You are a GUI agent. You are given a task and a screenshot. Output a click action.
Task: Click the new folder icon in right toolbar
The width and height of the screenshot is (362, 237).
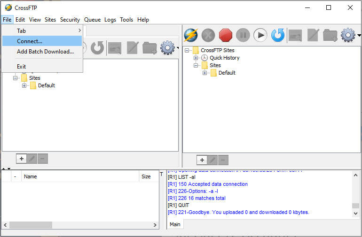(x=330, y=35)
